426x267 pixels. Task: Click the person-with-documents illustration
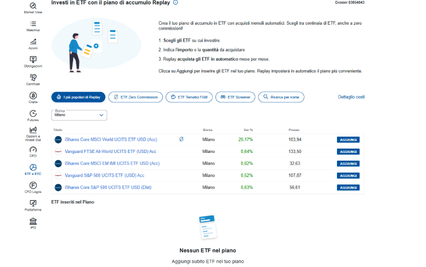pos(96,46)
